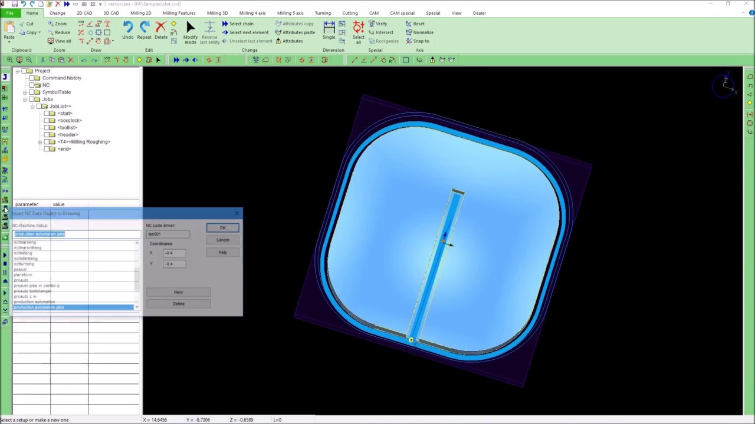Click OK in NC Data Object dialog
The height and width of the screenshot is (424, 755).
click(x=222, y=228)
